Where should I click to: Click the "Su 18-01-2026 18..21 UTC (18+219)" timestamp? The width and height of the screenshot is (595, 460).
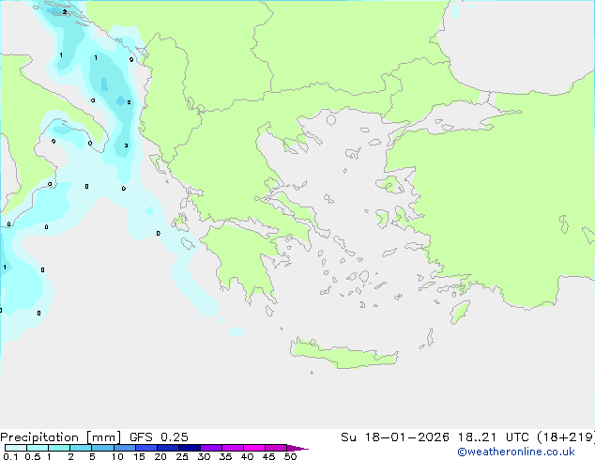point(468,437)
